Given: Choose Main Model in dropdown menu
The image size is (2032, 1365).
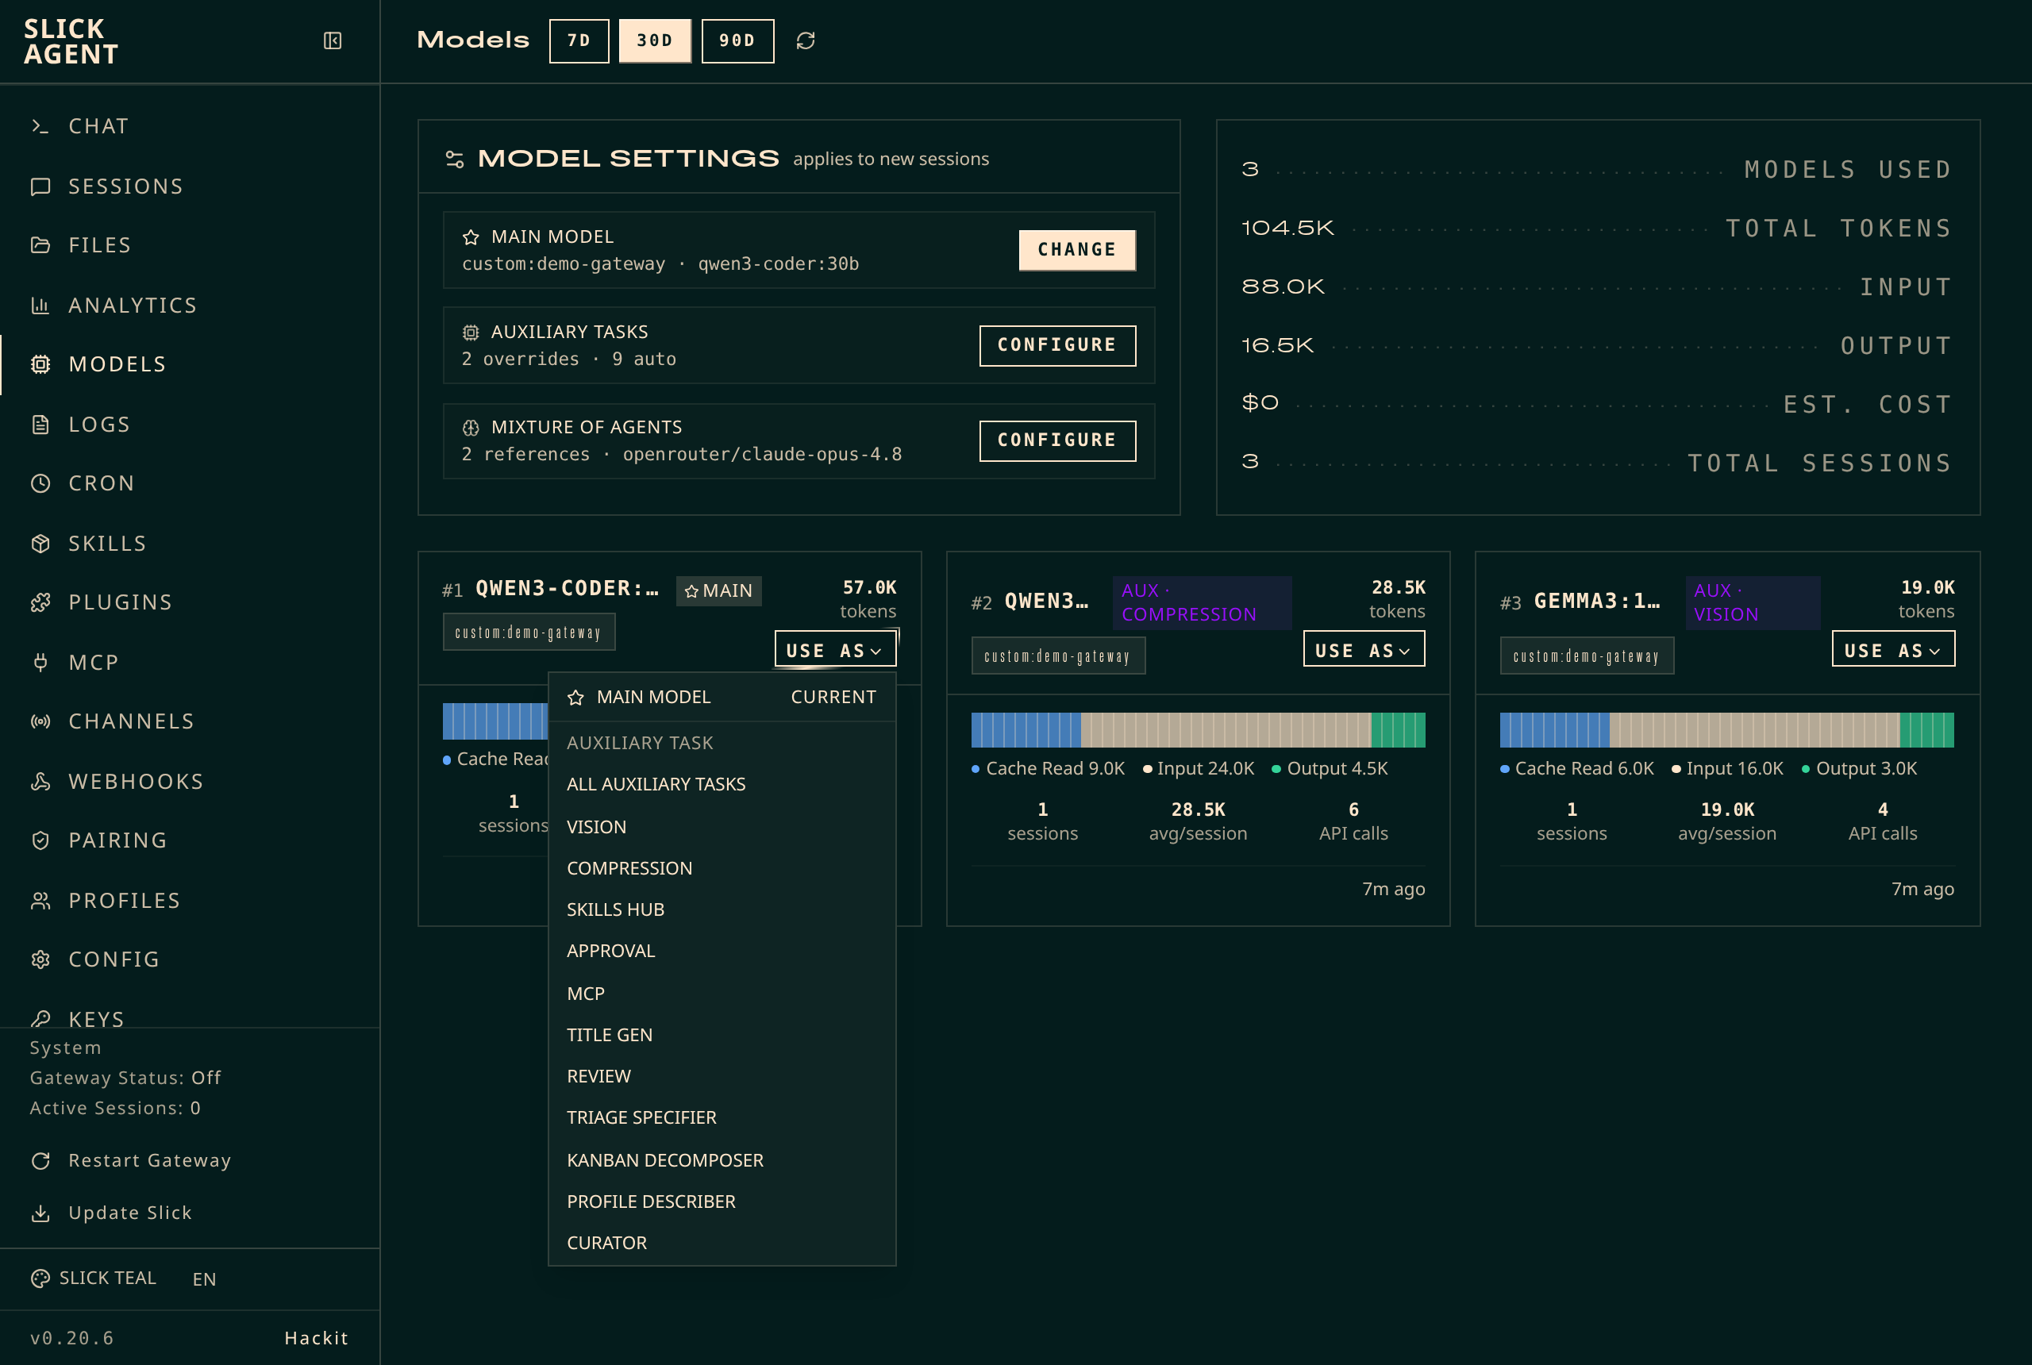Looking at the screenshot, I should pyautogui.click(x=722, y=698).
